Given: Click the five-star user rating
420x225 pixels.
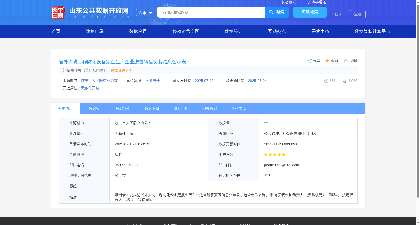Looking at the screenshot, I should pyautogui.click(x=275, y=155).
